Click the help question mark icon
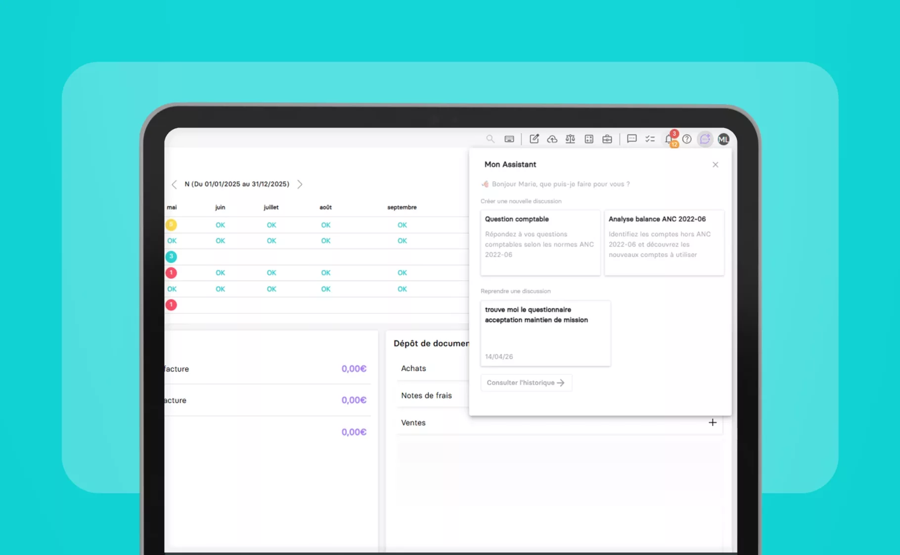 (687, 139)
